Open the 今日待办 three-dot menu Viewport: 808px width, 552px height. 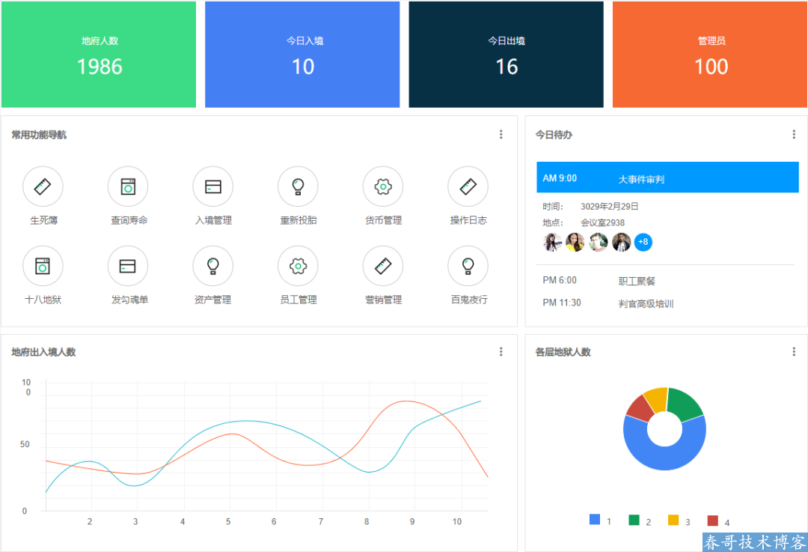[x=794, y=135]
